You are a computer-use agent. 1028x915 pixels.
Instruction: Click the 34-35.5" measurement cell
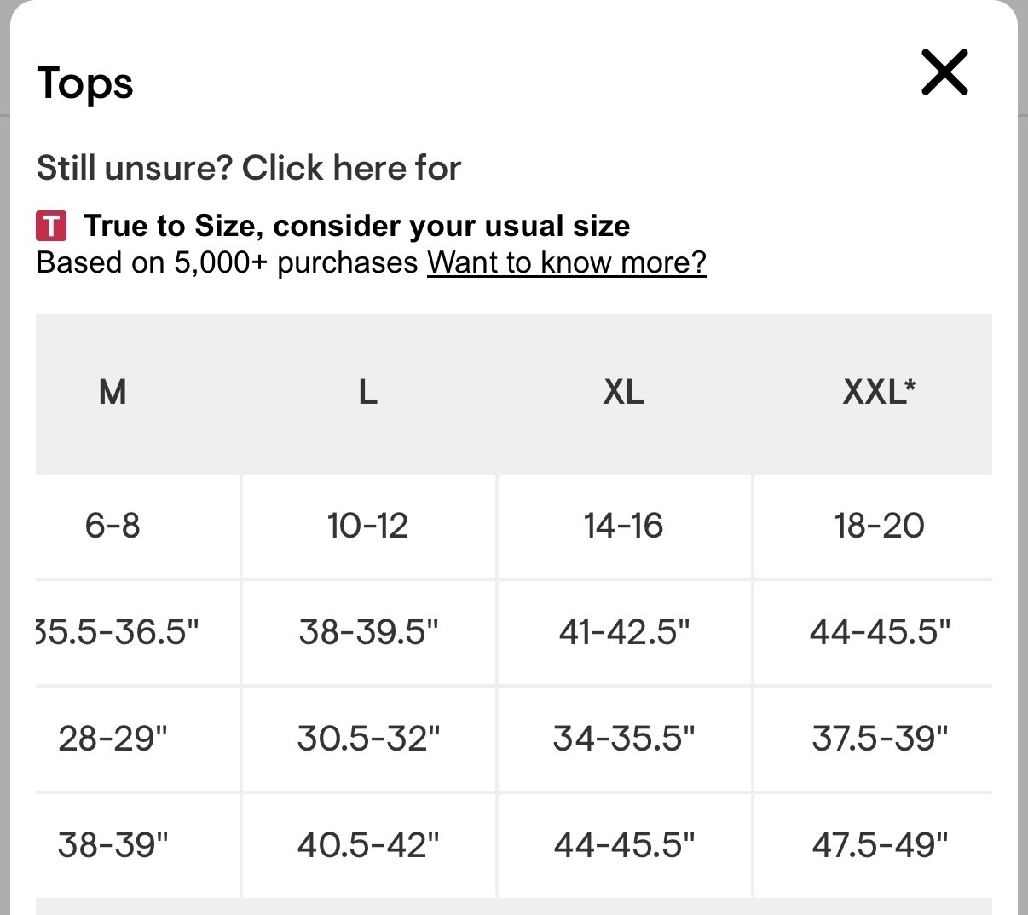click(x=624, y=738)
